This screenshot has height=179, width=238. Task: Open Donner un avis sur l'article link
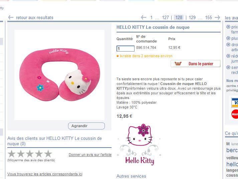pyautogui.click(x=90, y=155)
